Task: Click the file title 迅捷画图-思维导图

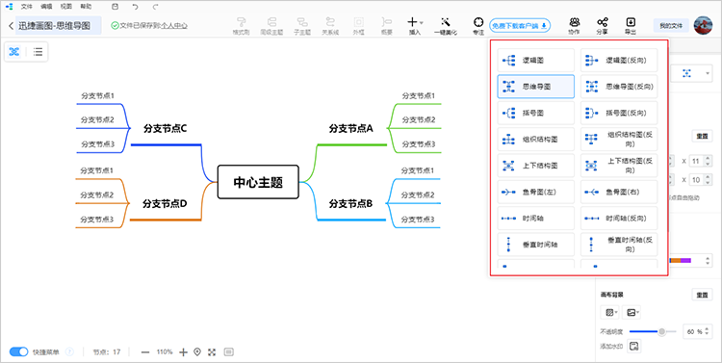Action: click(x=59, y=26)
